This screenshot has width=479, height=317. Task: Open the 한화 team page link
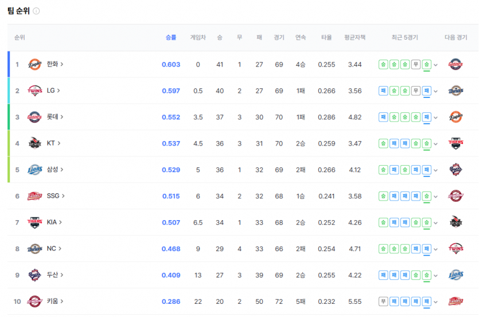(x=55, y=64)
